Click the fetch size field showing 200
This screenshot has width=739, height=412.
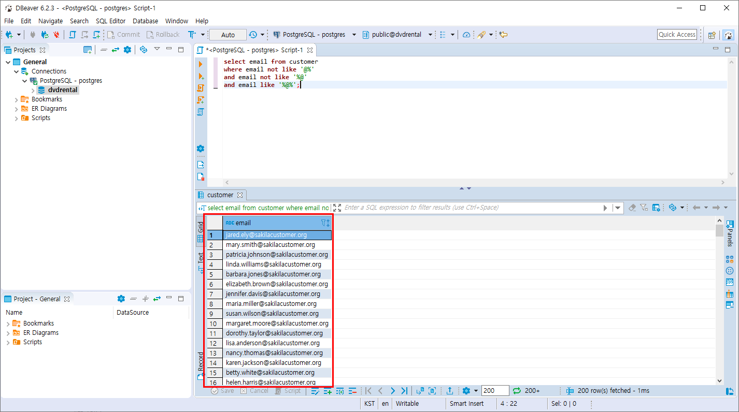pos(495,391)
